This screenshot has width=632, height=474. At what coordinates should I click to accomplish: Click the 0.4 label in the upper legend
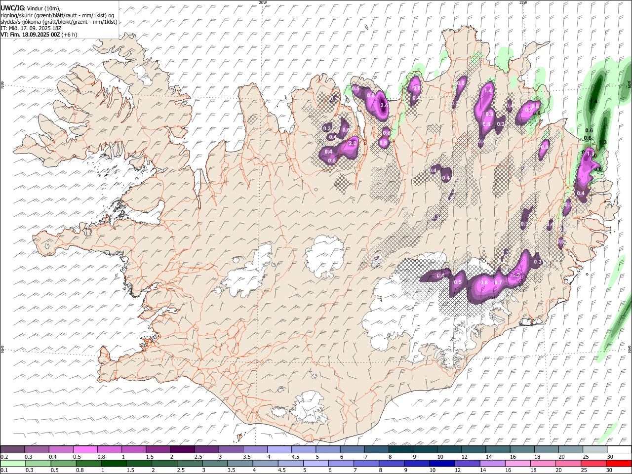53,457
